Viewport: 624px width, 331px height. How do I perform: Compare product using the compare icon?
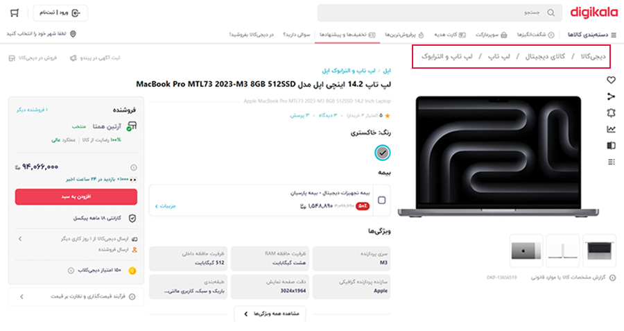[x=612, y=146]
